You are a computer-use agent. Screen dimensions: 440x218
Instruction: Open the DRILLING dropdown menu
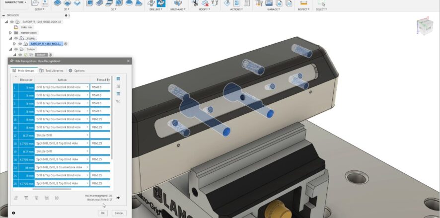coord(156,9)
